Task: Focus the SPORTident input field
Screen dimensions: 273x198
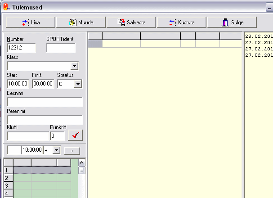Action: tap(61, 48)
